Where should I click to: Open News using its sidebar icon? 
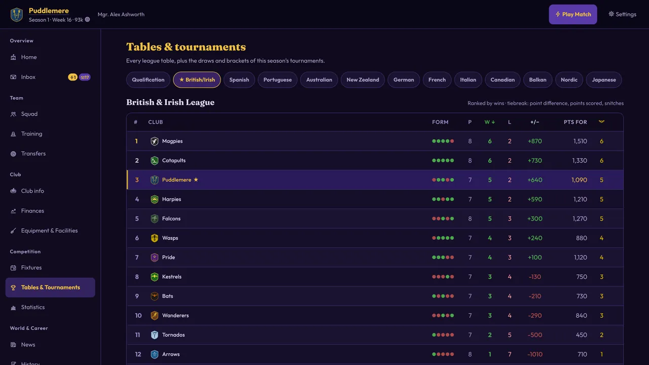point(13,345)
